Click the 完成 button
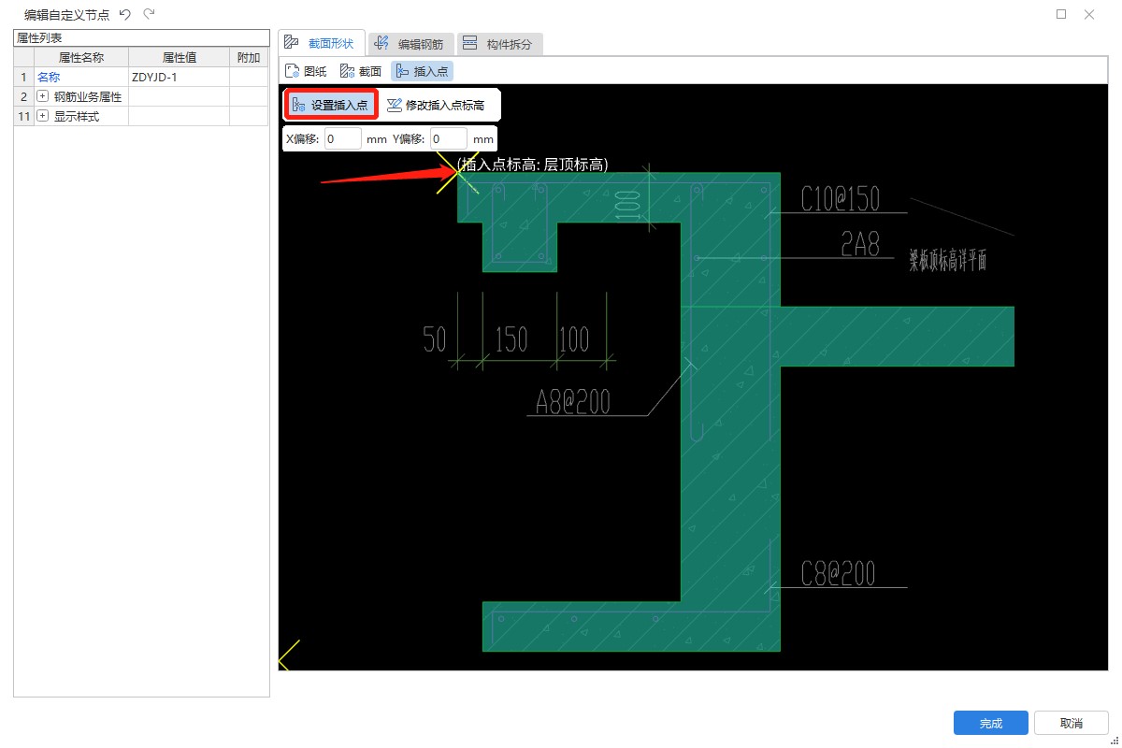This screenshot has width=1122, height=748. point(991,723)
